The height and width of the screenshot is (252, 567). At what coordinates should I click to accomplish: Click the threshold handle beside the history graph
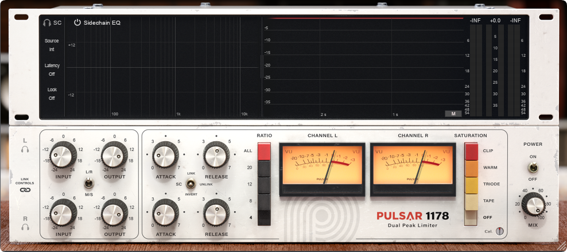click(x=262, y=67)
